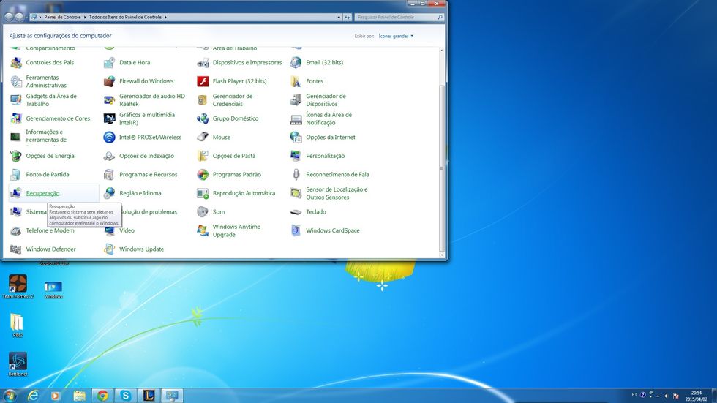Open Windows CardSpace icon

(x=296, y=231)
